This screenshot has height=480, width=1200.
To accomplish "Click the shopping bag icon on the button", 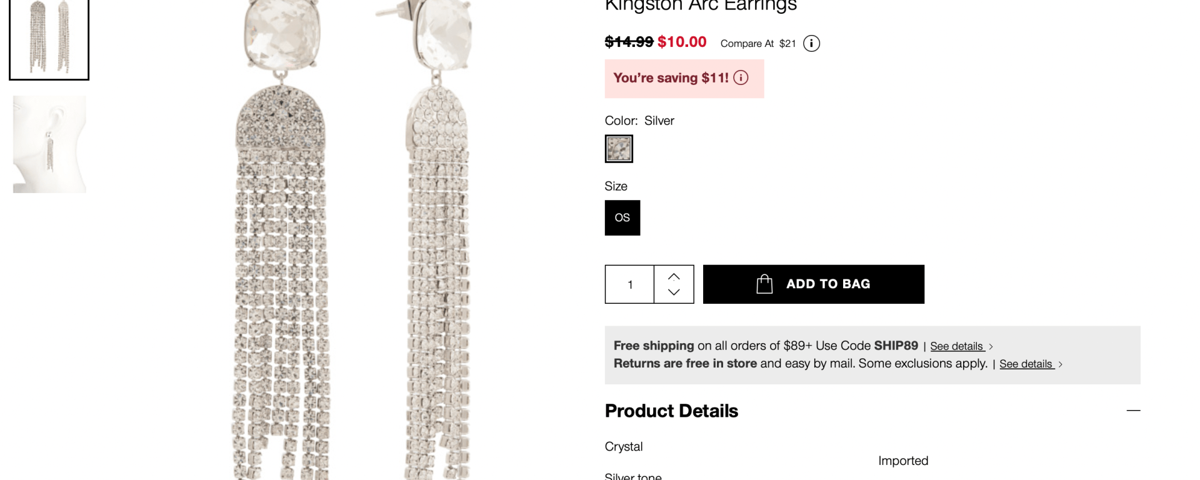I will [x=764, y=284].
